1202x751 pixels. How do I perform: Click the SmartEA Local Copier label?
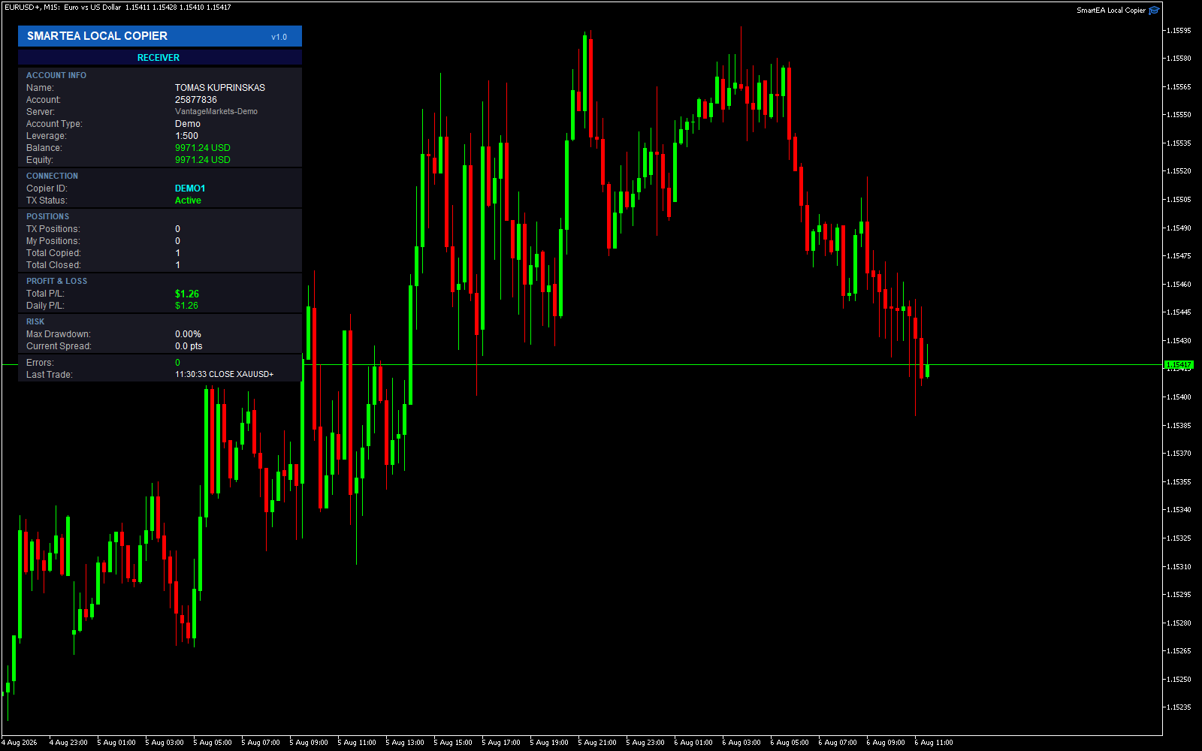1111,11
